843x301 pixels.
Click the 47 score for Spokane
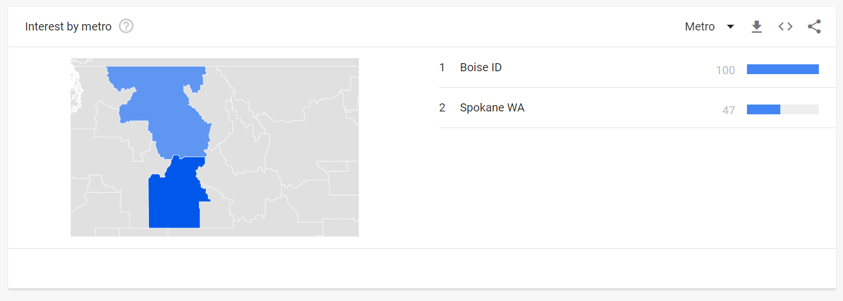(729, 110)
